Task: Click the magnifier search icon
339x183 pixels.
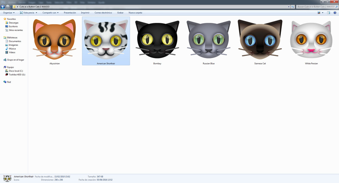Action: (336, 7)
